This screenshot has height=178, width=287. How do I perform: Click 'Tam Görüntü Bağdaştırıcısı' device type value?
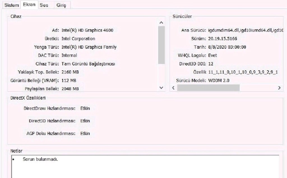click(x=88, y=64)
